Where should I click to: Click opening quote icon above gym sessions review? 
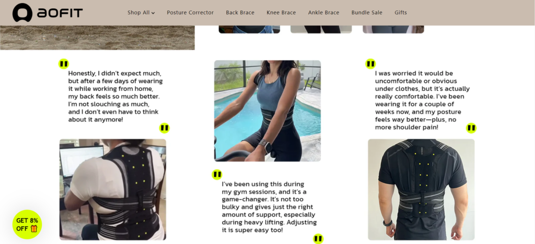(217, 175)
